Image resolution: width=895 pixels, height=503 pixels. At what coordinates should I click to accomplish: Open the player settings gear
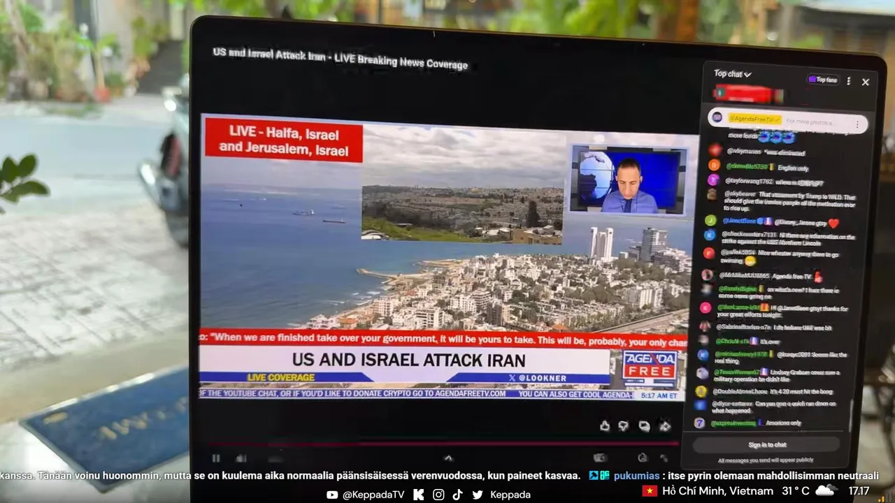(x=643, y=458)
